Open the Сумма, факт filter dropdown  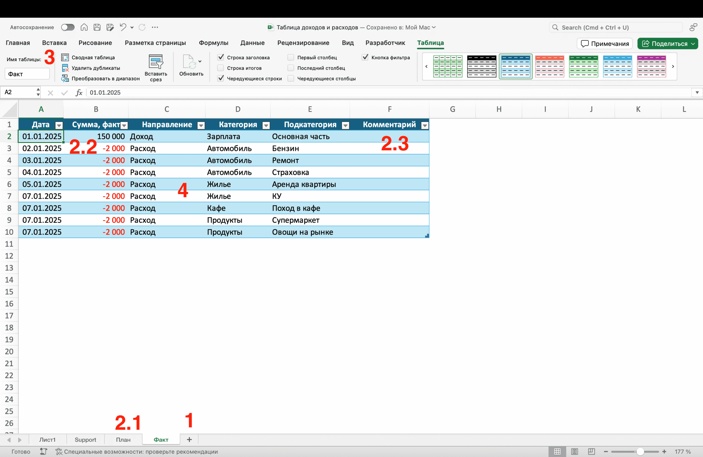[124, 125]
